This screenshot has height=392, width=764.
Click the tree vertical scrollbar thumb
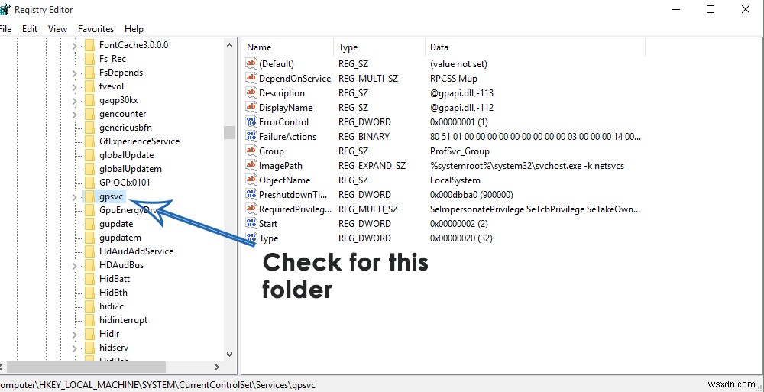[229, 133]
